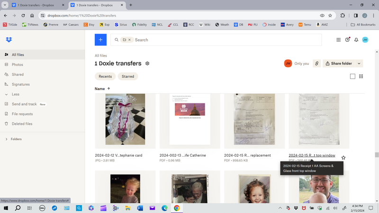Click the All files breadcrumb link
Image resolution: width=379 pixels, height=213 pixels.
point(100,55)
